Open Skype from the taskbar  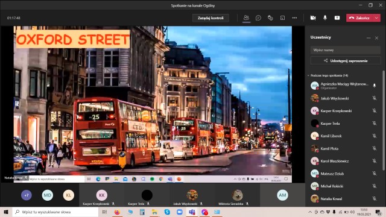tap(167, 212)
